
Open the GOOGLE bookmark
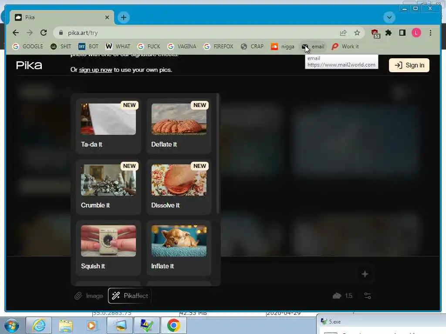(x=28, y=46)
